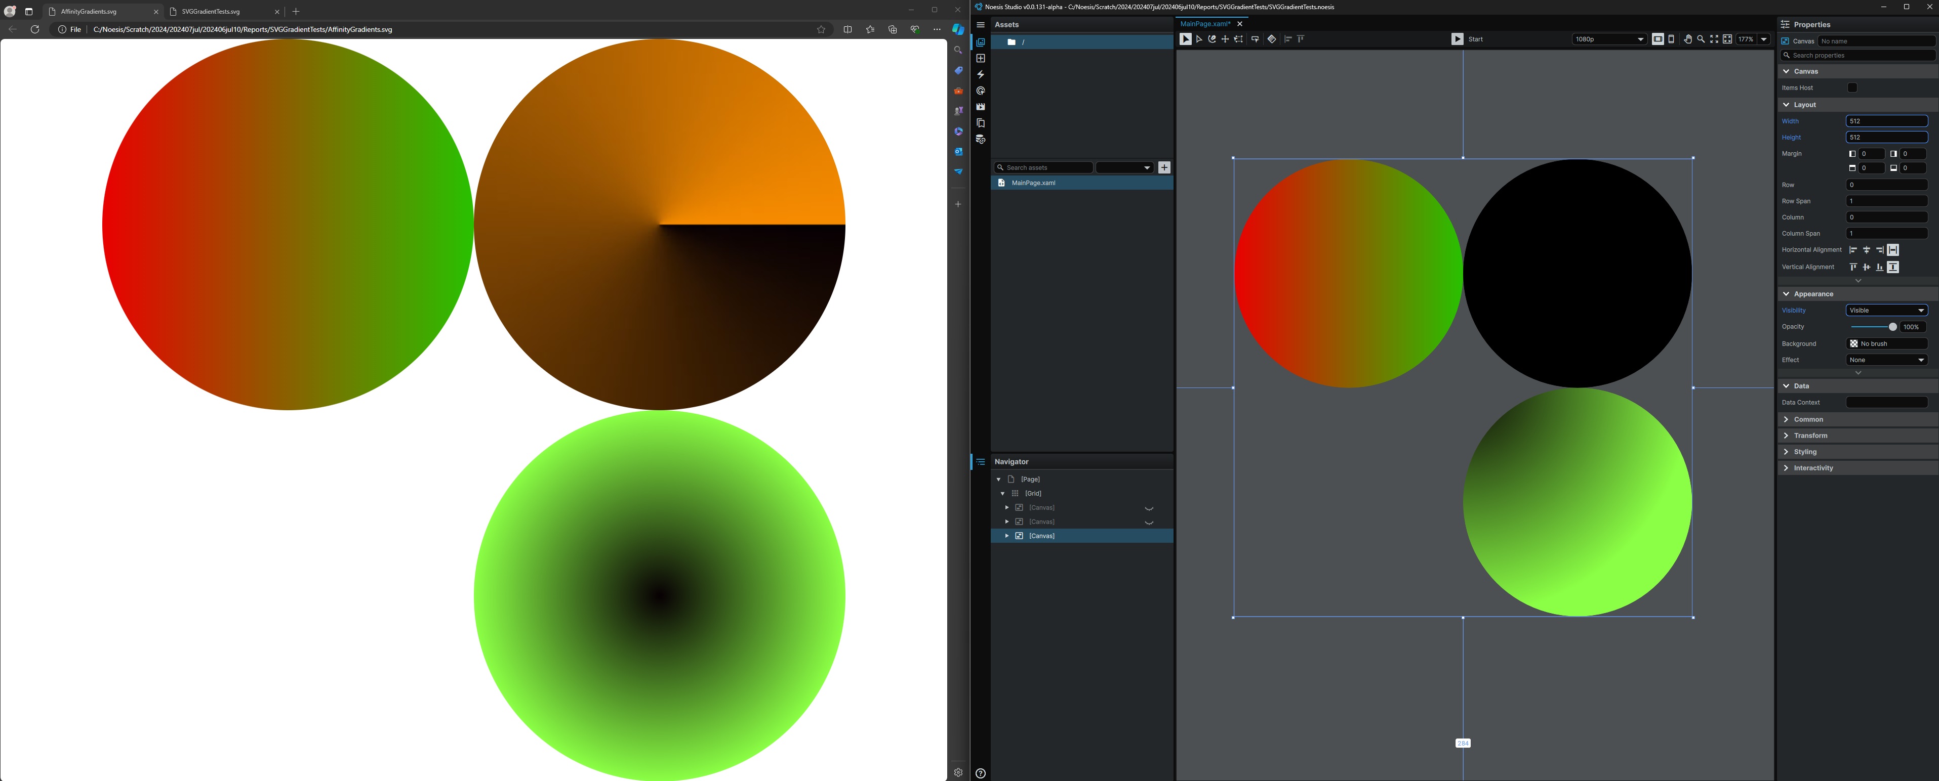Open the data link database sidebar icon

click(980, 139)
